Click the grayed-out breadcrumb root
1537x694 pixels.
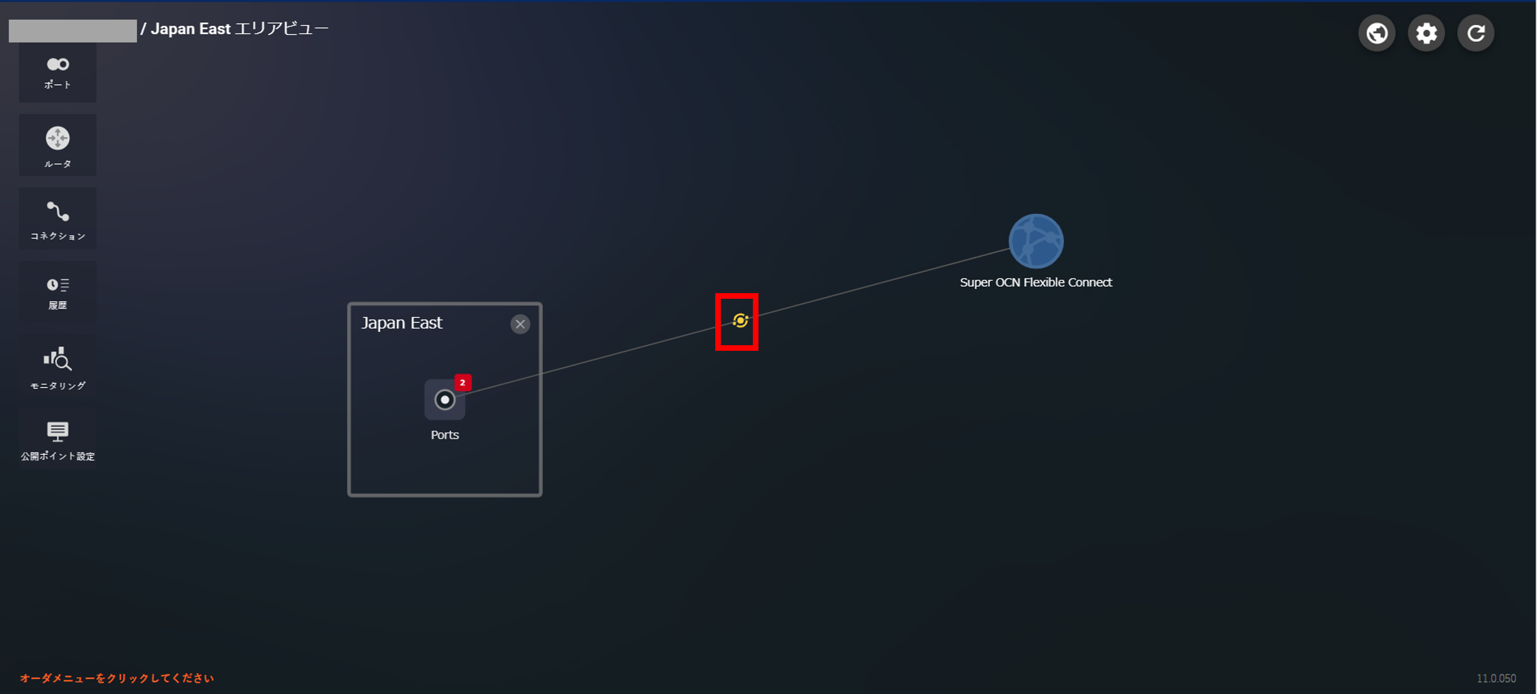point(72,31)
